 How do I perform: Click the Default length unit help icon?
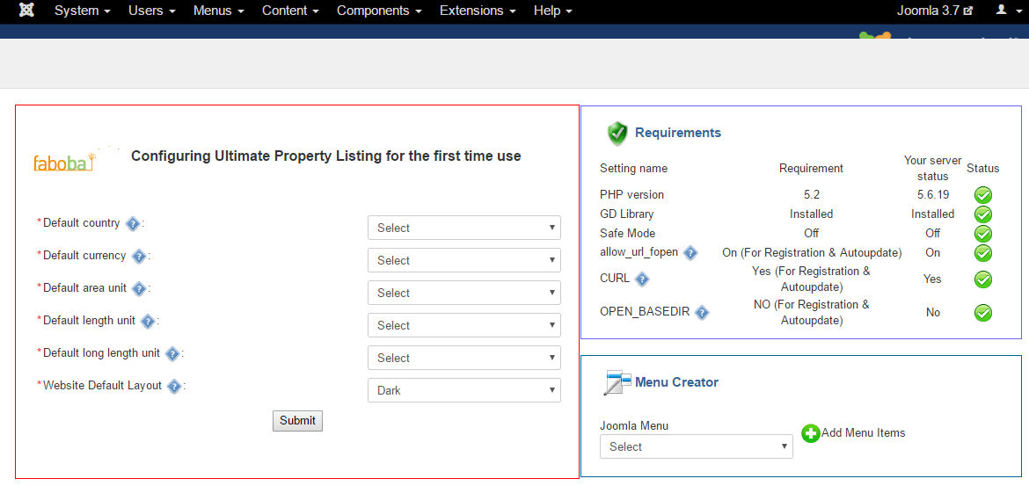148,322
